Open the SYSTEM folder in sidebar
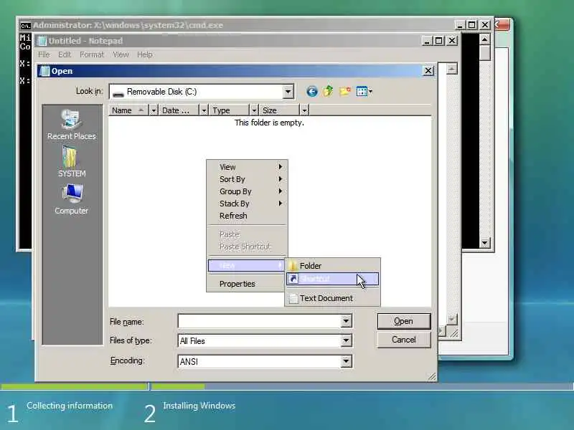This screenshot has height=430, width=574. 71,161
